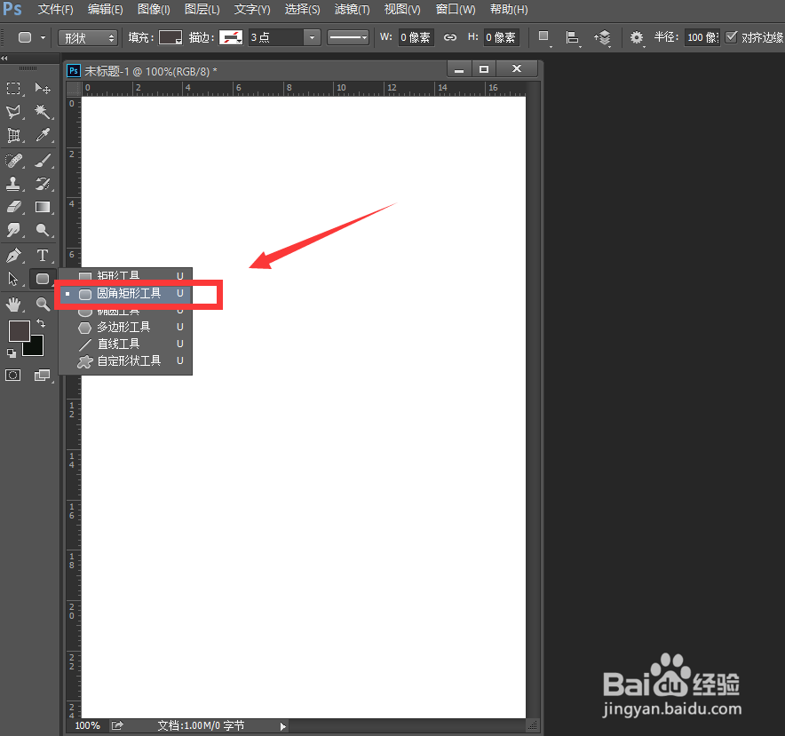Click the Rounded Rectangle tool in toolbox
Viewport: 785px width, 736px height.
[x=43, y=279]
